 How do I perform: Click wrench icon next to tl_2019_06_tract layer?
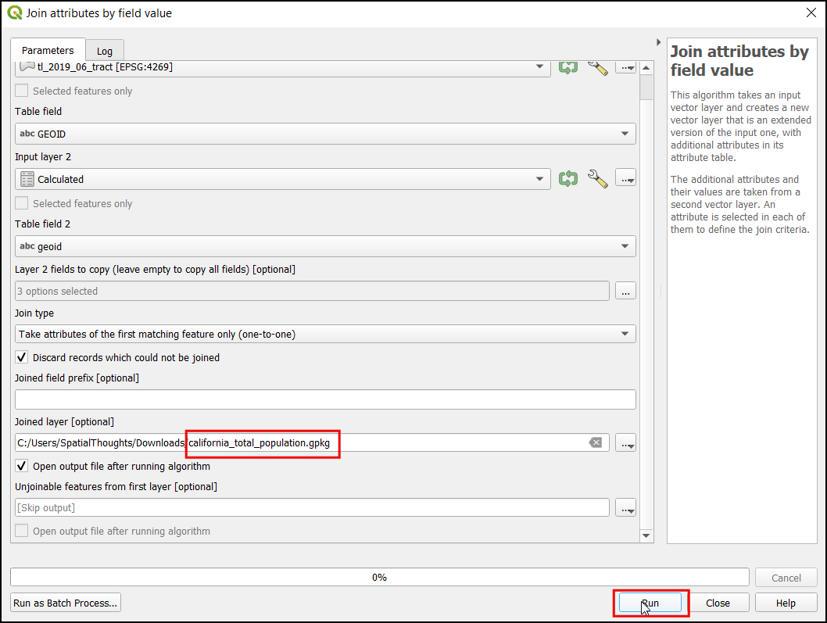pyautogui.click(x=598, y=67)
